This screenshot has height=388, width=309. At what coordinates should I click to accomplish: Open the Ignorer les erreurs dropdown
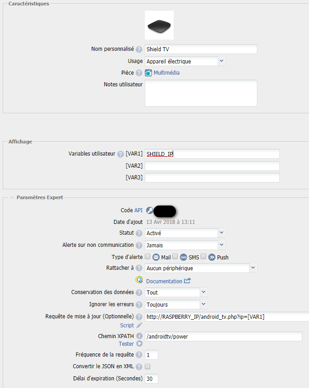[x=176, y=304]
